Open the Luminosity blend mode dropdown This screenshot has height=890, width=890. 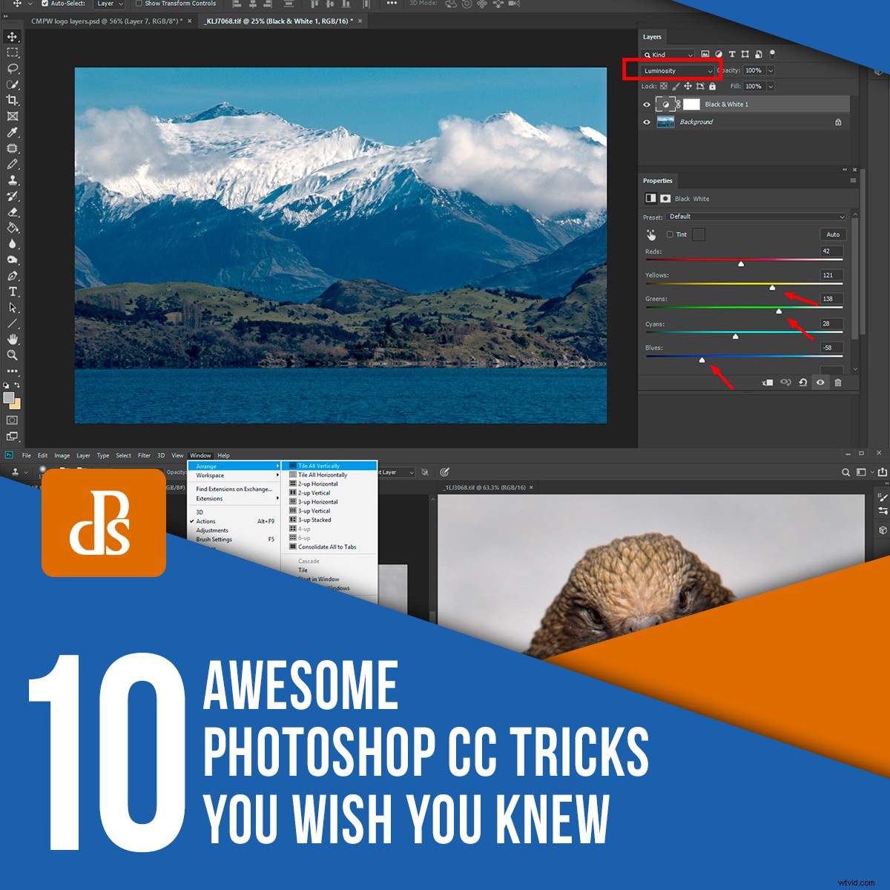click(x=678, y=70)
